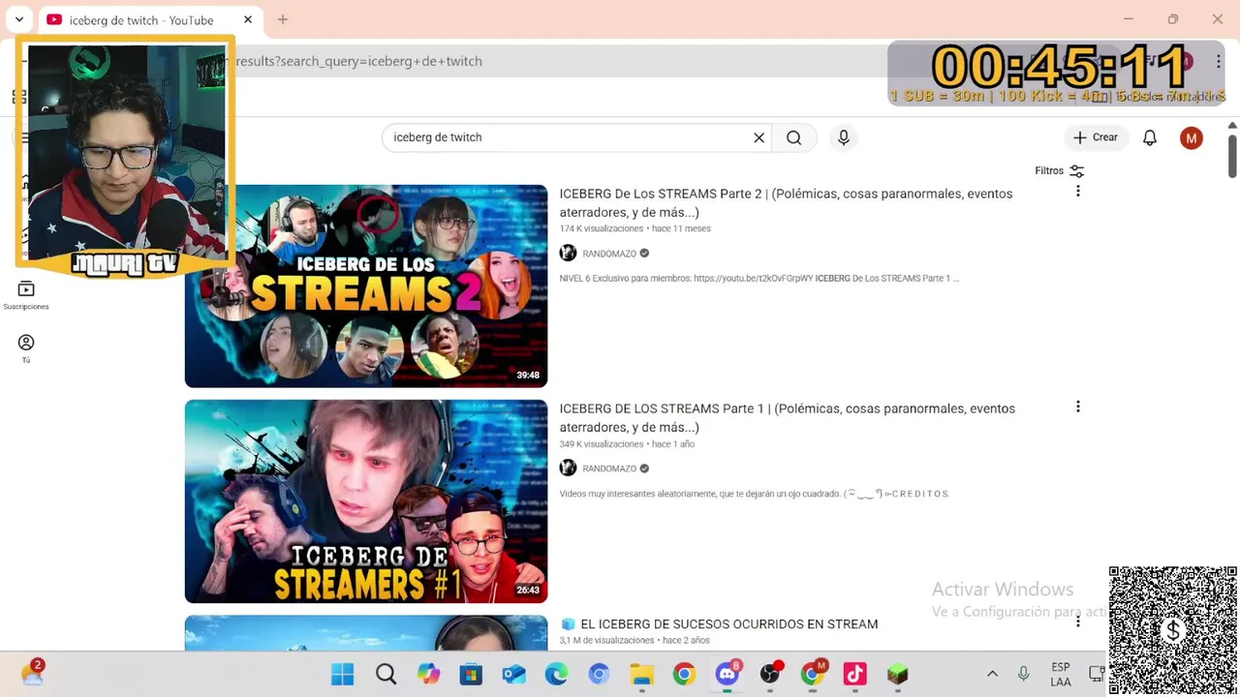Open the Windows Start menu
The image size is (1240, 697).
click(343, 675)
